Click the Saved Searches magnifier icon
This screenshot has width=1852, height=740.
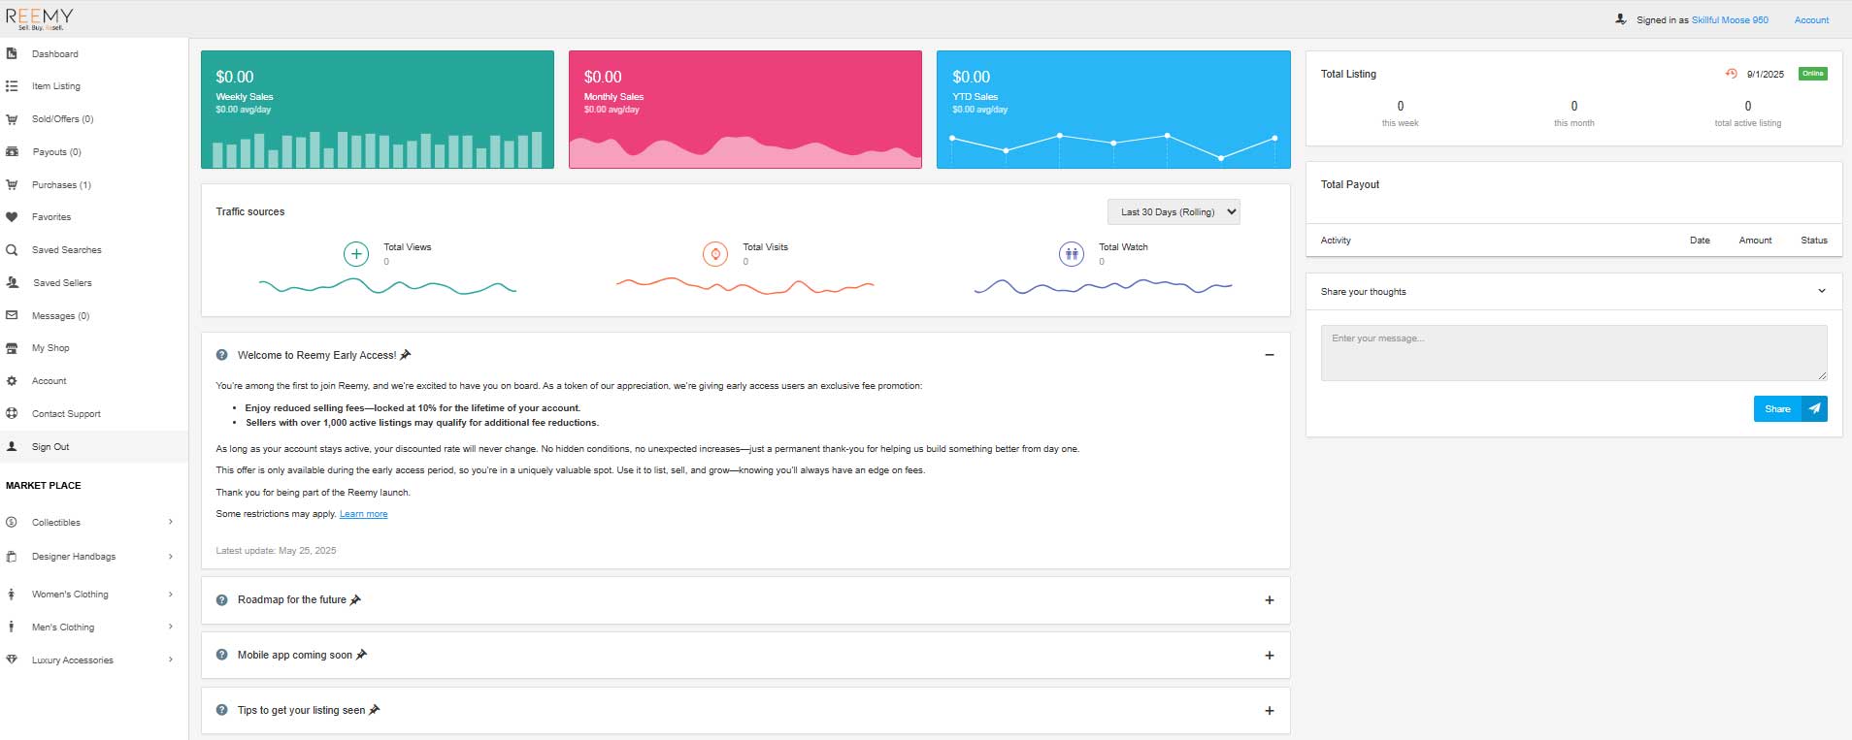(12, 250)
